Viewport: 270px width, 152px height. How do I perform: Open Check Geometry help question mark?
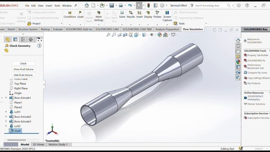[39, 46]
